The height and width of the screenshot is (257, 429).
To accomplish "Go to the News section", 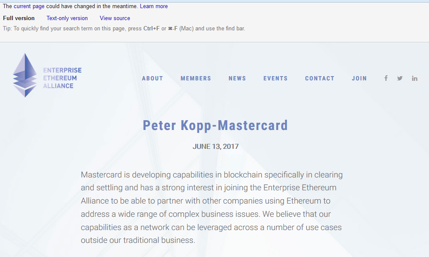I will coord(237,78).
